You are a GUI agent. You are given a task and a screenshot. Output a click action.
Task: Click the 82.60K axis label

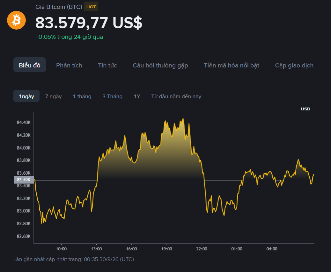[24, 236]
